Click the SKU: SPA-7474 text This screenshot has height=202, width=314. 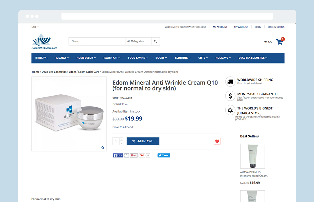click(x=122, y=98)
